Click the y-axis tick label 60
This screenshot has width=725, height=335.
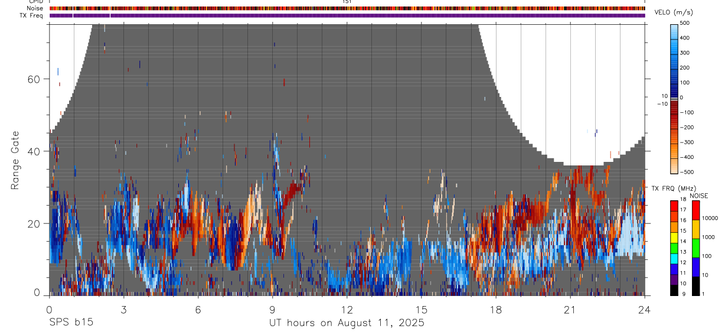[x=34, y=79]
